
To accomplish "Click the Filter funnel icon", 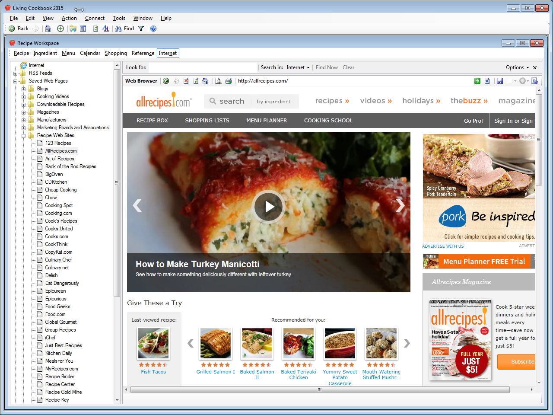I will click(141, 29).
